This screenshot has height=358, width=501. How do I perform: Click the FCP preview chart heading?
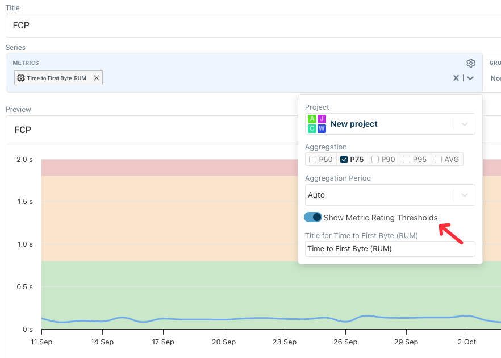23,130
